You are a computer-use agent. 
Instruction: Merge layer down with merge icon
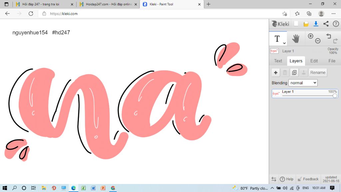tap(304, 72)
